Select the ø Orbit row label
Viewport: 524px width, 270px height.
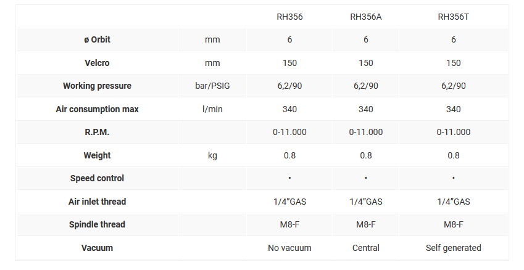(97, 39)
